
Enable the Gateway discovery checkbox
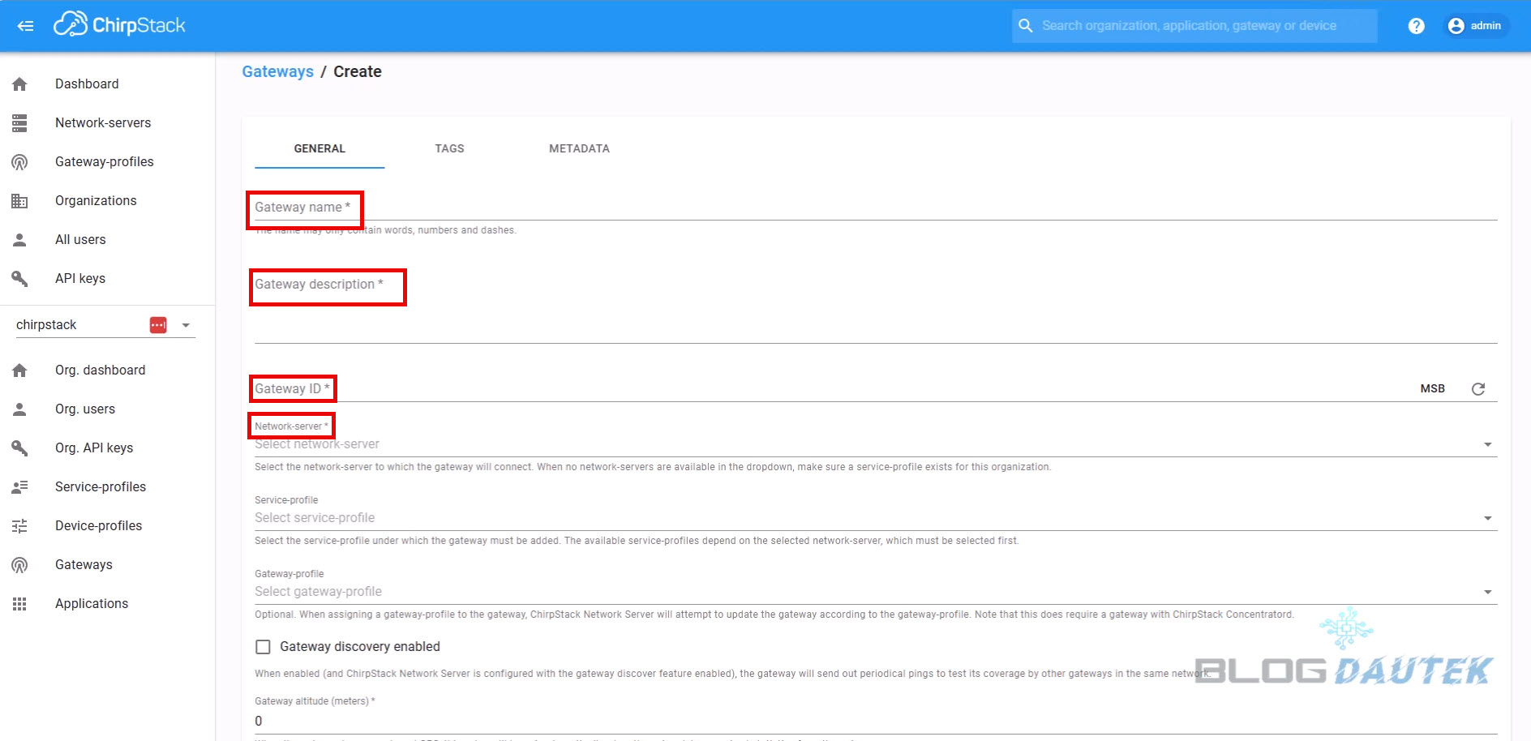coord(263,647)
